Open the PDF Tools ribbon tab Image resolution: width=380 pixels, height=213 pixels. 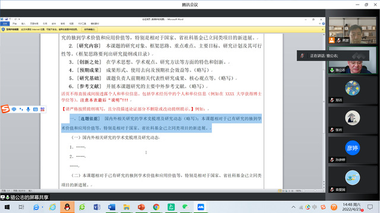[82, 24]
